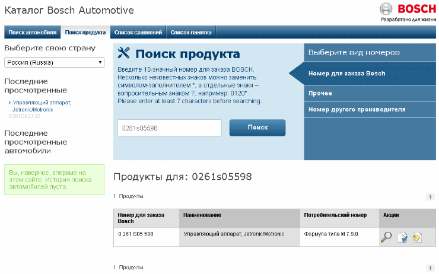Click the yellow sticky note memo icon
This screenshot has width=439, height=274.
(417, 237)
